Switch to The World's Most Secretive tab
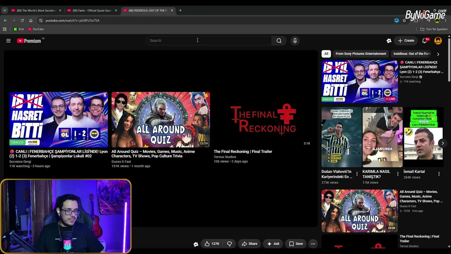Viewport: 451px width, 254px height. pyautogui.click(x=33, y=11)
